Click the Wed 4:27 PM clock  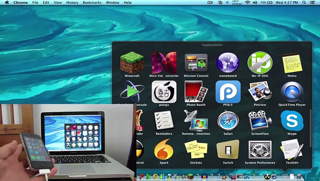coord(287,3)
